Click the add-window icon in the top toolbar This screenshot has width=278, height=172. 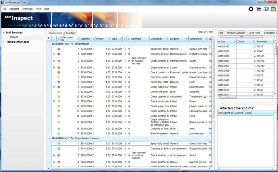(259, 9)
